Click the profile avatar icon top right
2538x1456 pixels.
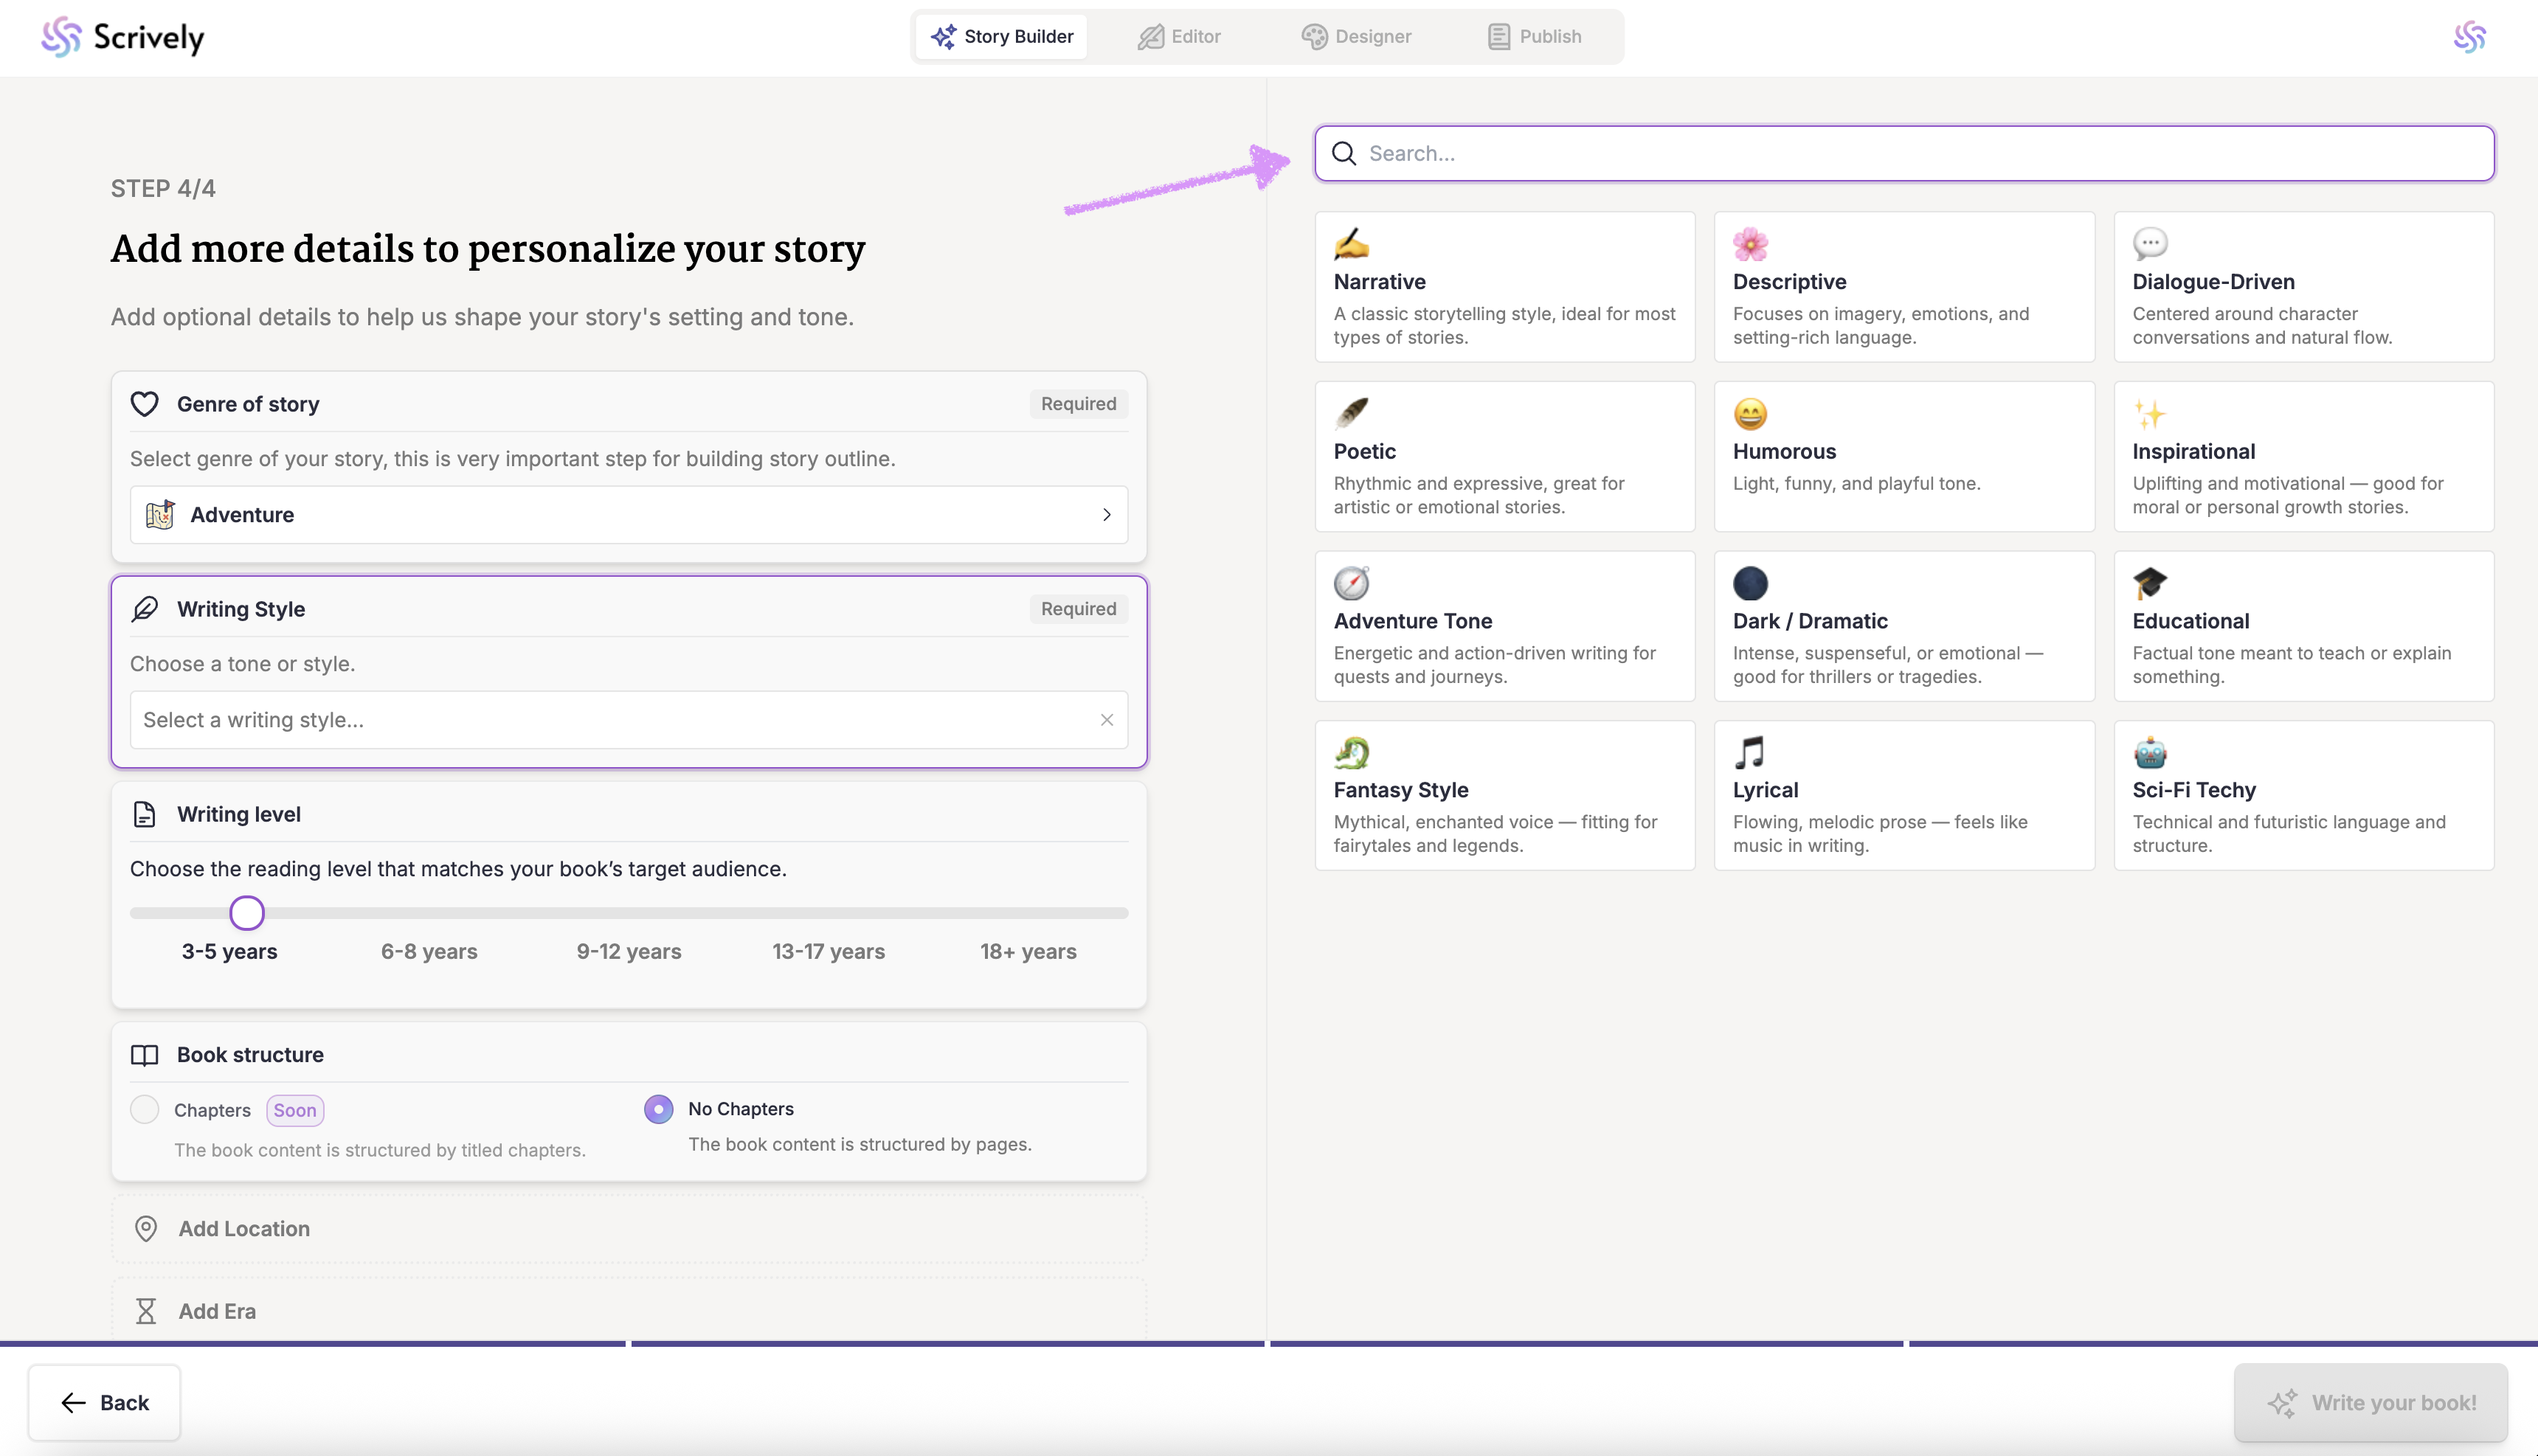2469,37
